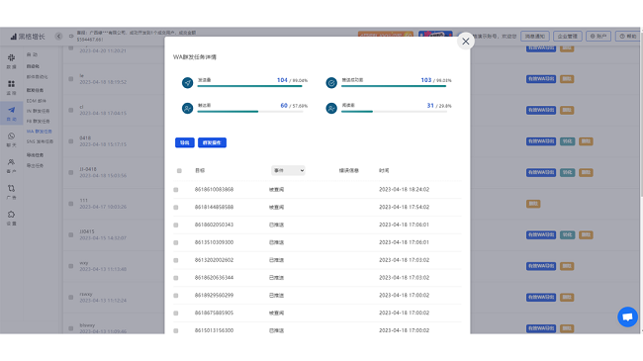Click the teal button in row 0418
This screenshot has width=643, height=361.
tap(567, 141)
